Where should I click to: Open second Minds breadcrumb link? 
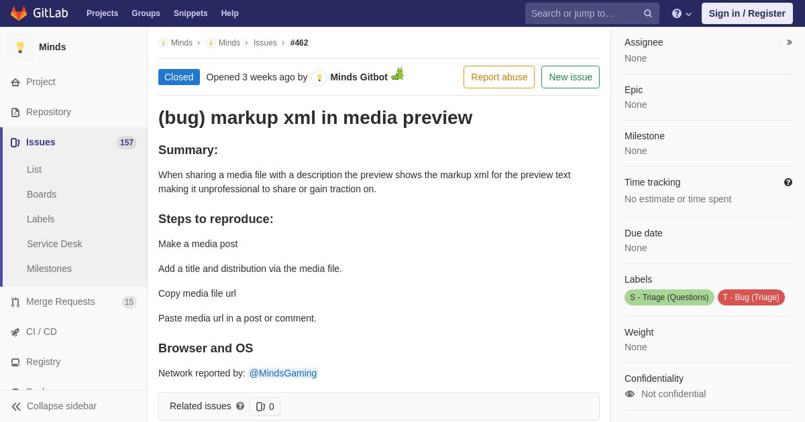pos(229,43)
